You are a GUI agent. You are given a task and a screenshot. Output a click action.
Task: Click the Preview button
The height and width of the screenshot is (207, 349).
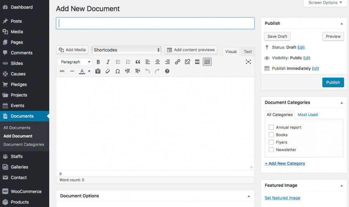click(x=333, y=37)
